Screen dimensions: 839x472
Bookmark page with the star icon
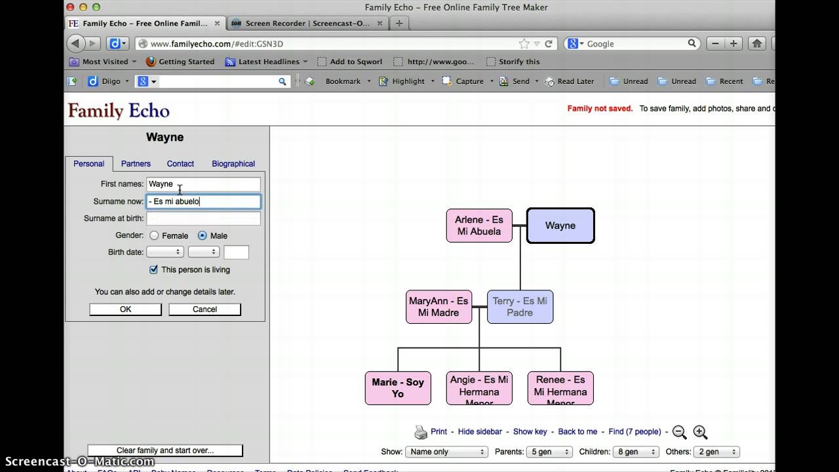pos(524,43)
